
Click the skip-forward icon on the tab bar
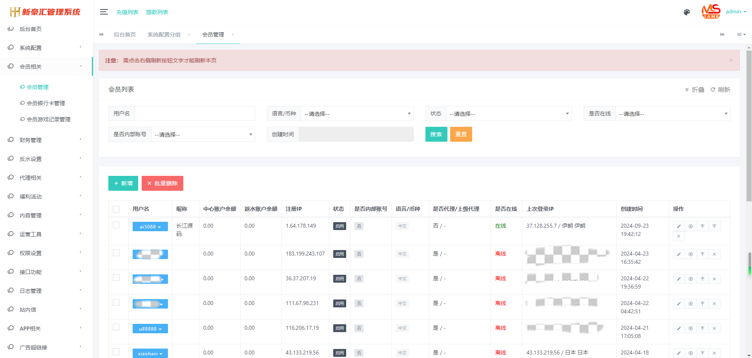coord(722,35)
